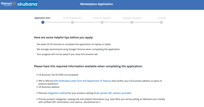
Task: Click the Walmart Marketplace logo
Action: coord(8,4)
